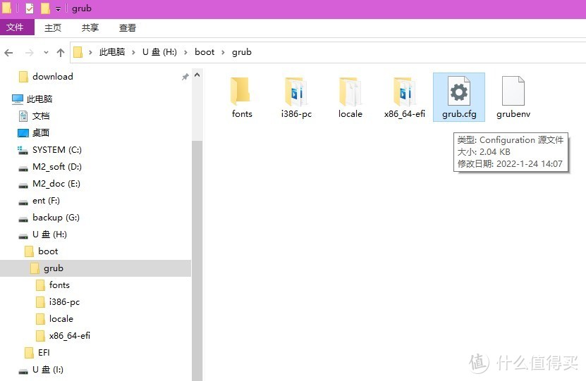Switch to the 共享 ribbon tab

click(x=90, y=27)
